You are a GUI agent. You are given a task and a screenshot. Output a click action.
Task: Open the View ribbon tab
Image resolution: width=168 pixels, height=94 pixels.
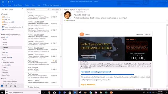(x=33, y=5)
